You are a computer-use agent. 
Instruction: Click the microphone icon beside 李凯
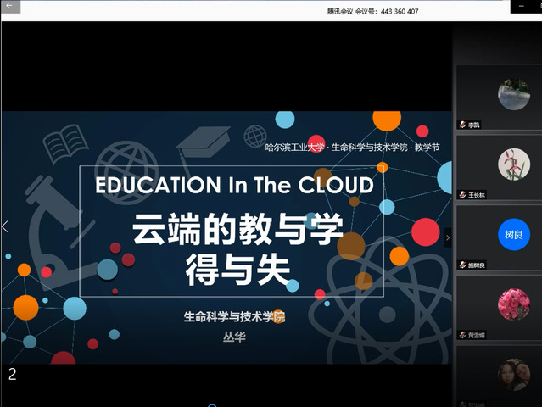462,125
